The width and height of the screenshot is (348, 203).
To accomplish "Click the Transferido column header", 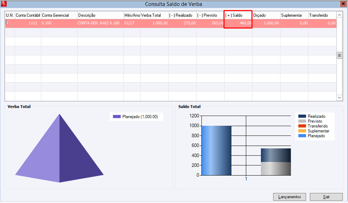I will coord(323,15).
